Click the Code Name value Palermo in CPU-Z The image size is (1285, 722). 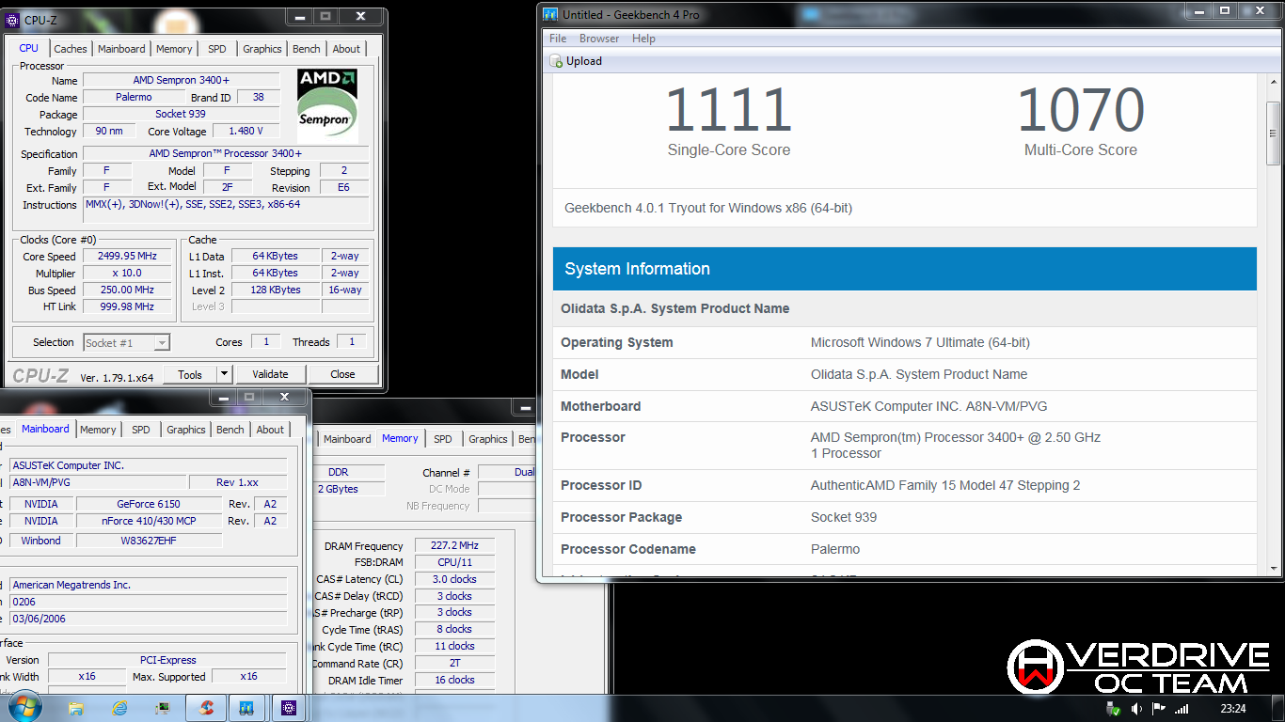(134, 97)
